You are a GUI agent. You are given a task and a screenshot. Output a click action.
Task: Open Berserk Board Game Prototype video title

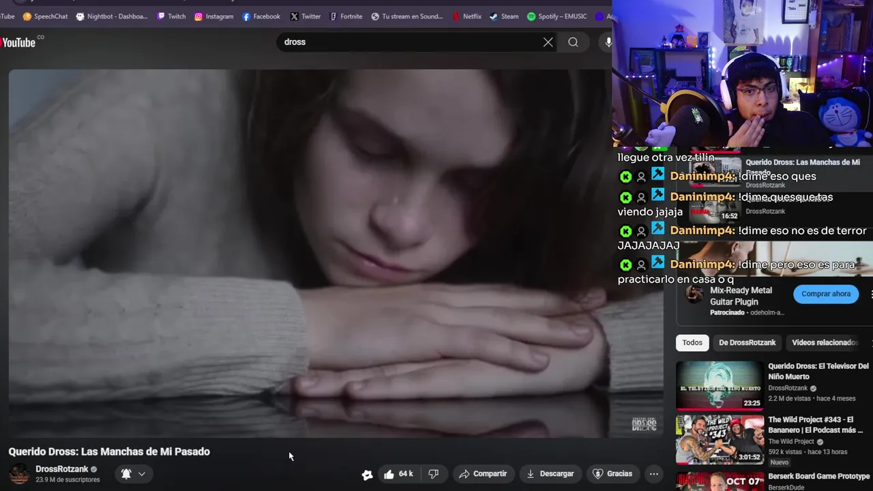coord(819,477)
